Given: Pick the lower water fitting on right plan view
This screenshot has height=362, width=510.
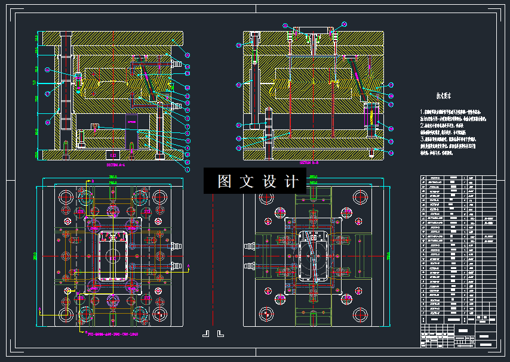Looking at the screenshot, I should 250,266.
